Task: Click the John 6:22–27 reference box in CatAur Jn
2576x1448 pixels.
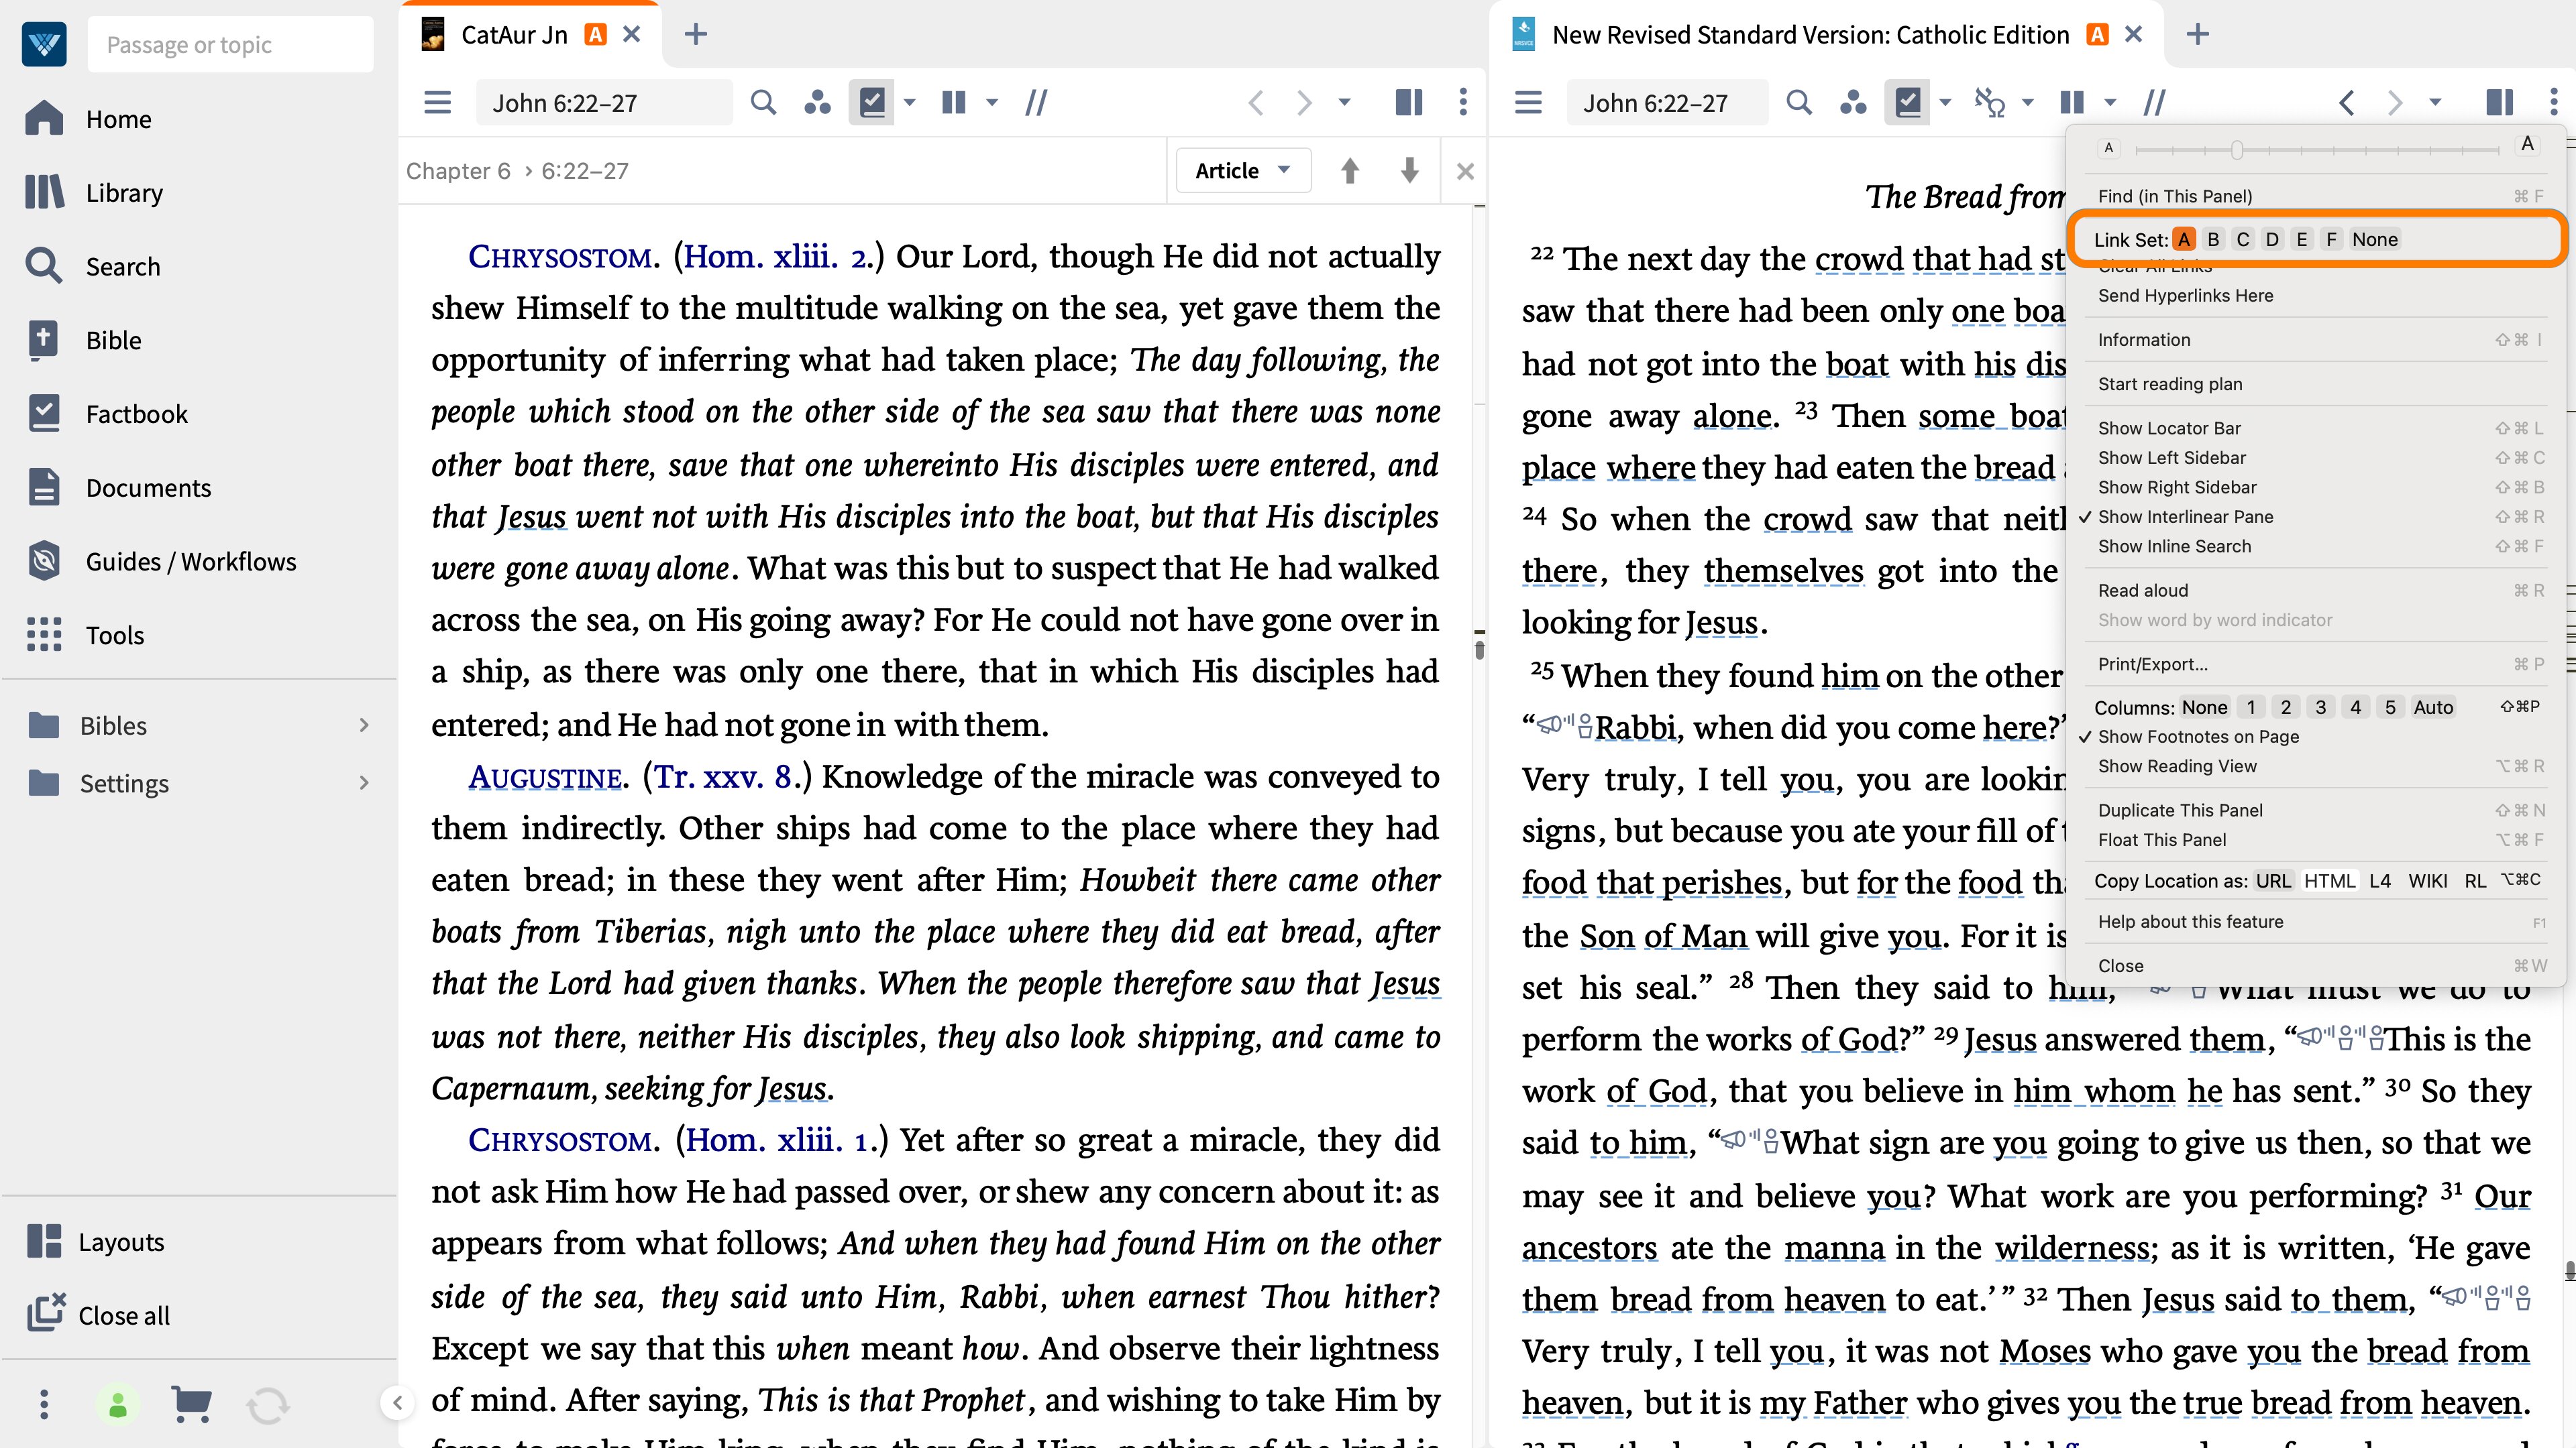Action: (x=603, y=103)
